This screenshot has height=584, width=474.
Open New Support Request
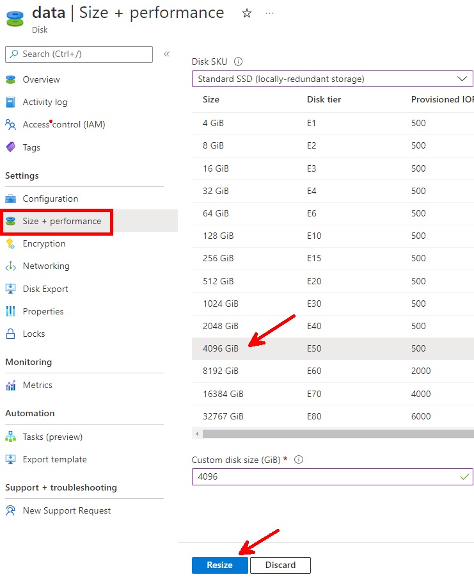coord(67,510)
